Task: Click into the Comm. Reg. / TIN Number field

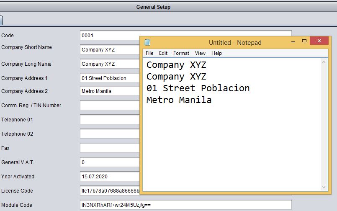Action: pyautogui.click(x=110, y=105)
